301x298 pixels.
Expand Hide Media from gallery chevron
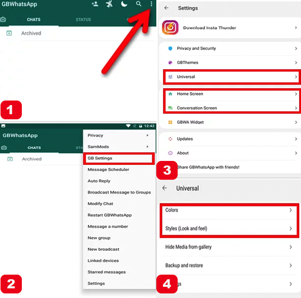pyautogui.click(x=291, y=247)
